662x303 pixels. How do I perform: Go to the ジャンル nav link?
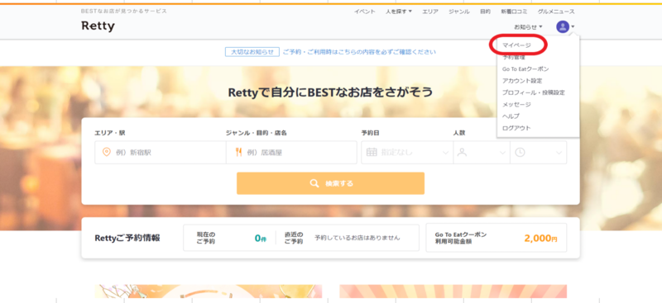point(459,12)
